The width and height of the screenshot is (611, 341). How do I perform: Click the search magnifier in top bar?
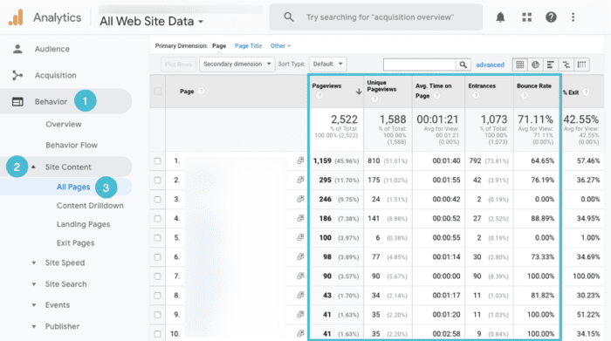point(288,17)
